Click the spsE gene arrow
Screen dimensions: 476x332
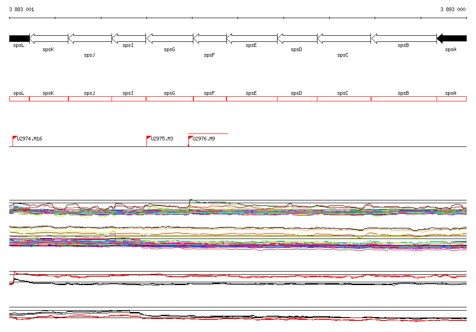click(252, 39)
